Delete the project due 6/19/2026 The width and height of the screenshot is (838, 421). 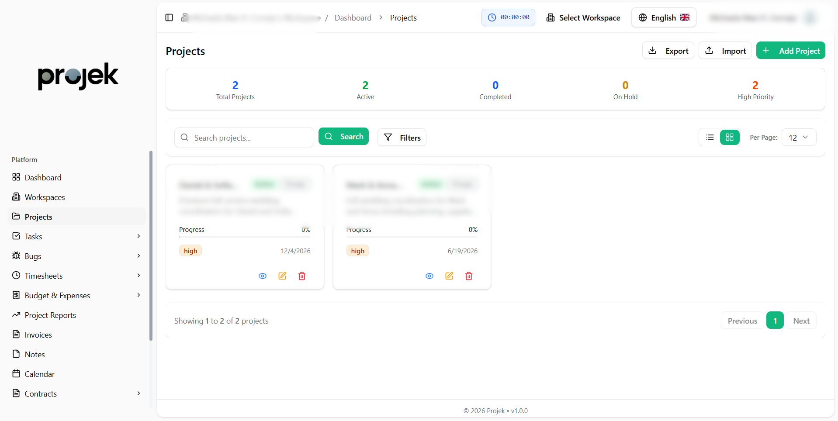click(469, 276)
